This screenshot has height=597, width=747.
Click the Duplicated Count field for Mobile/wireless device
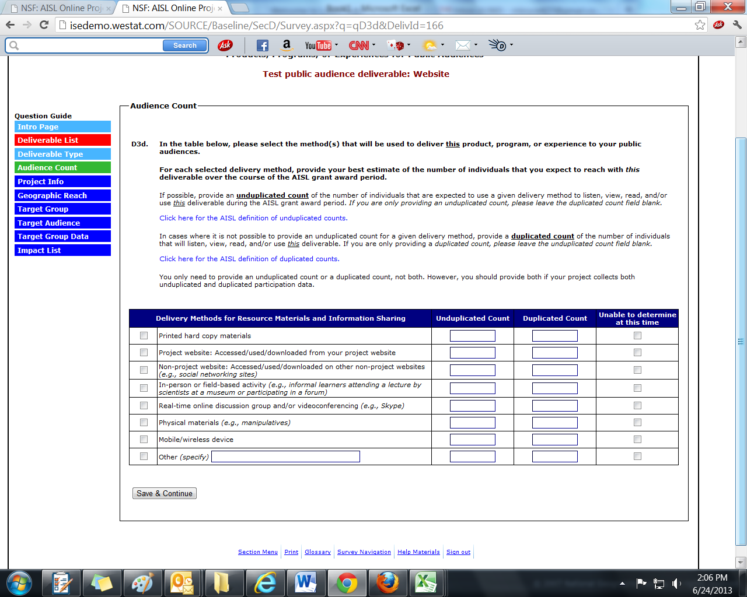click(555, 440)
